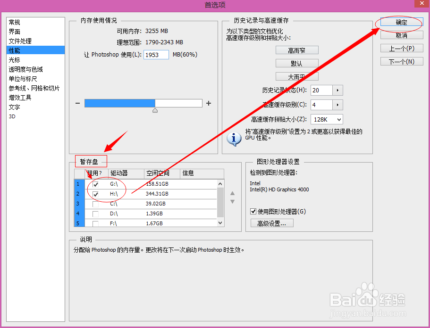Open the 3D preferences section
430x328 pixels.
[11, 116]
